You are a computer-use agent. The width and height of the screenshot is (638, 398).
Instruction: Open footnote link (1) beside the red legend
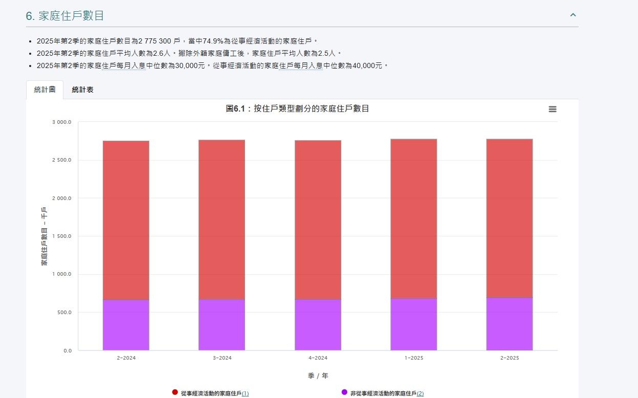coord(246,393)
